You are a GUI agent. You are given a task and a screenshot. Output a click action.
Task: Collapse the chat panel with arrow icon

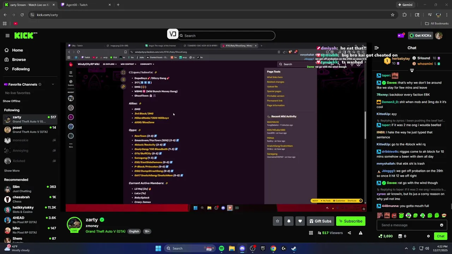tap(376, 48)
